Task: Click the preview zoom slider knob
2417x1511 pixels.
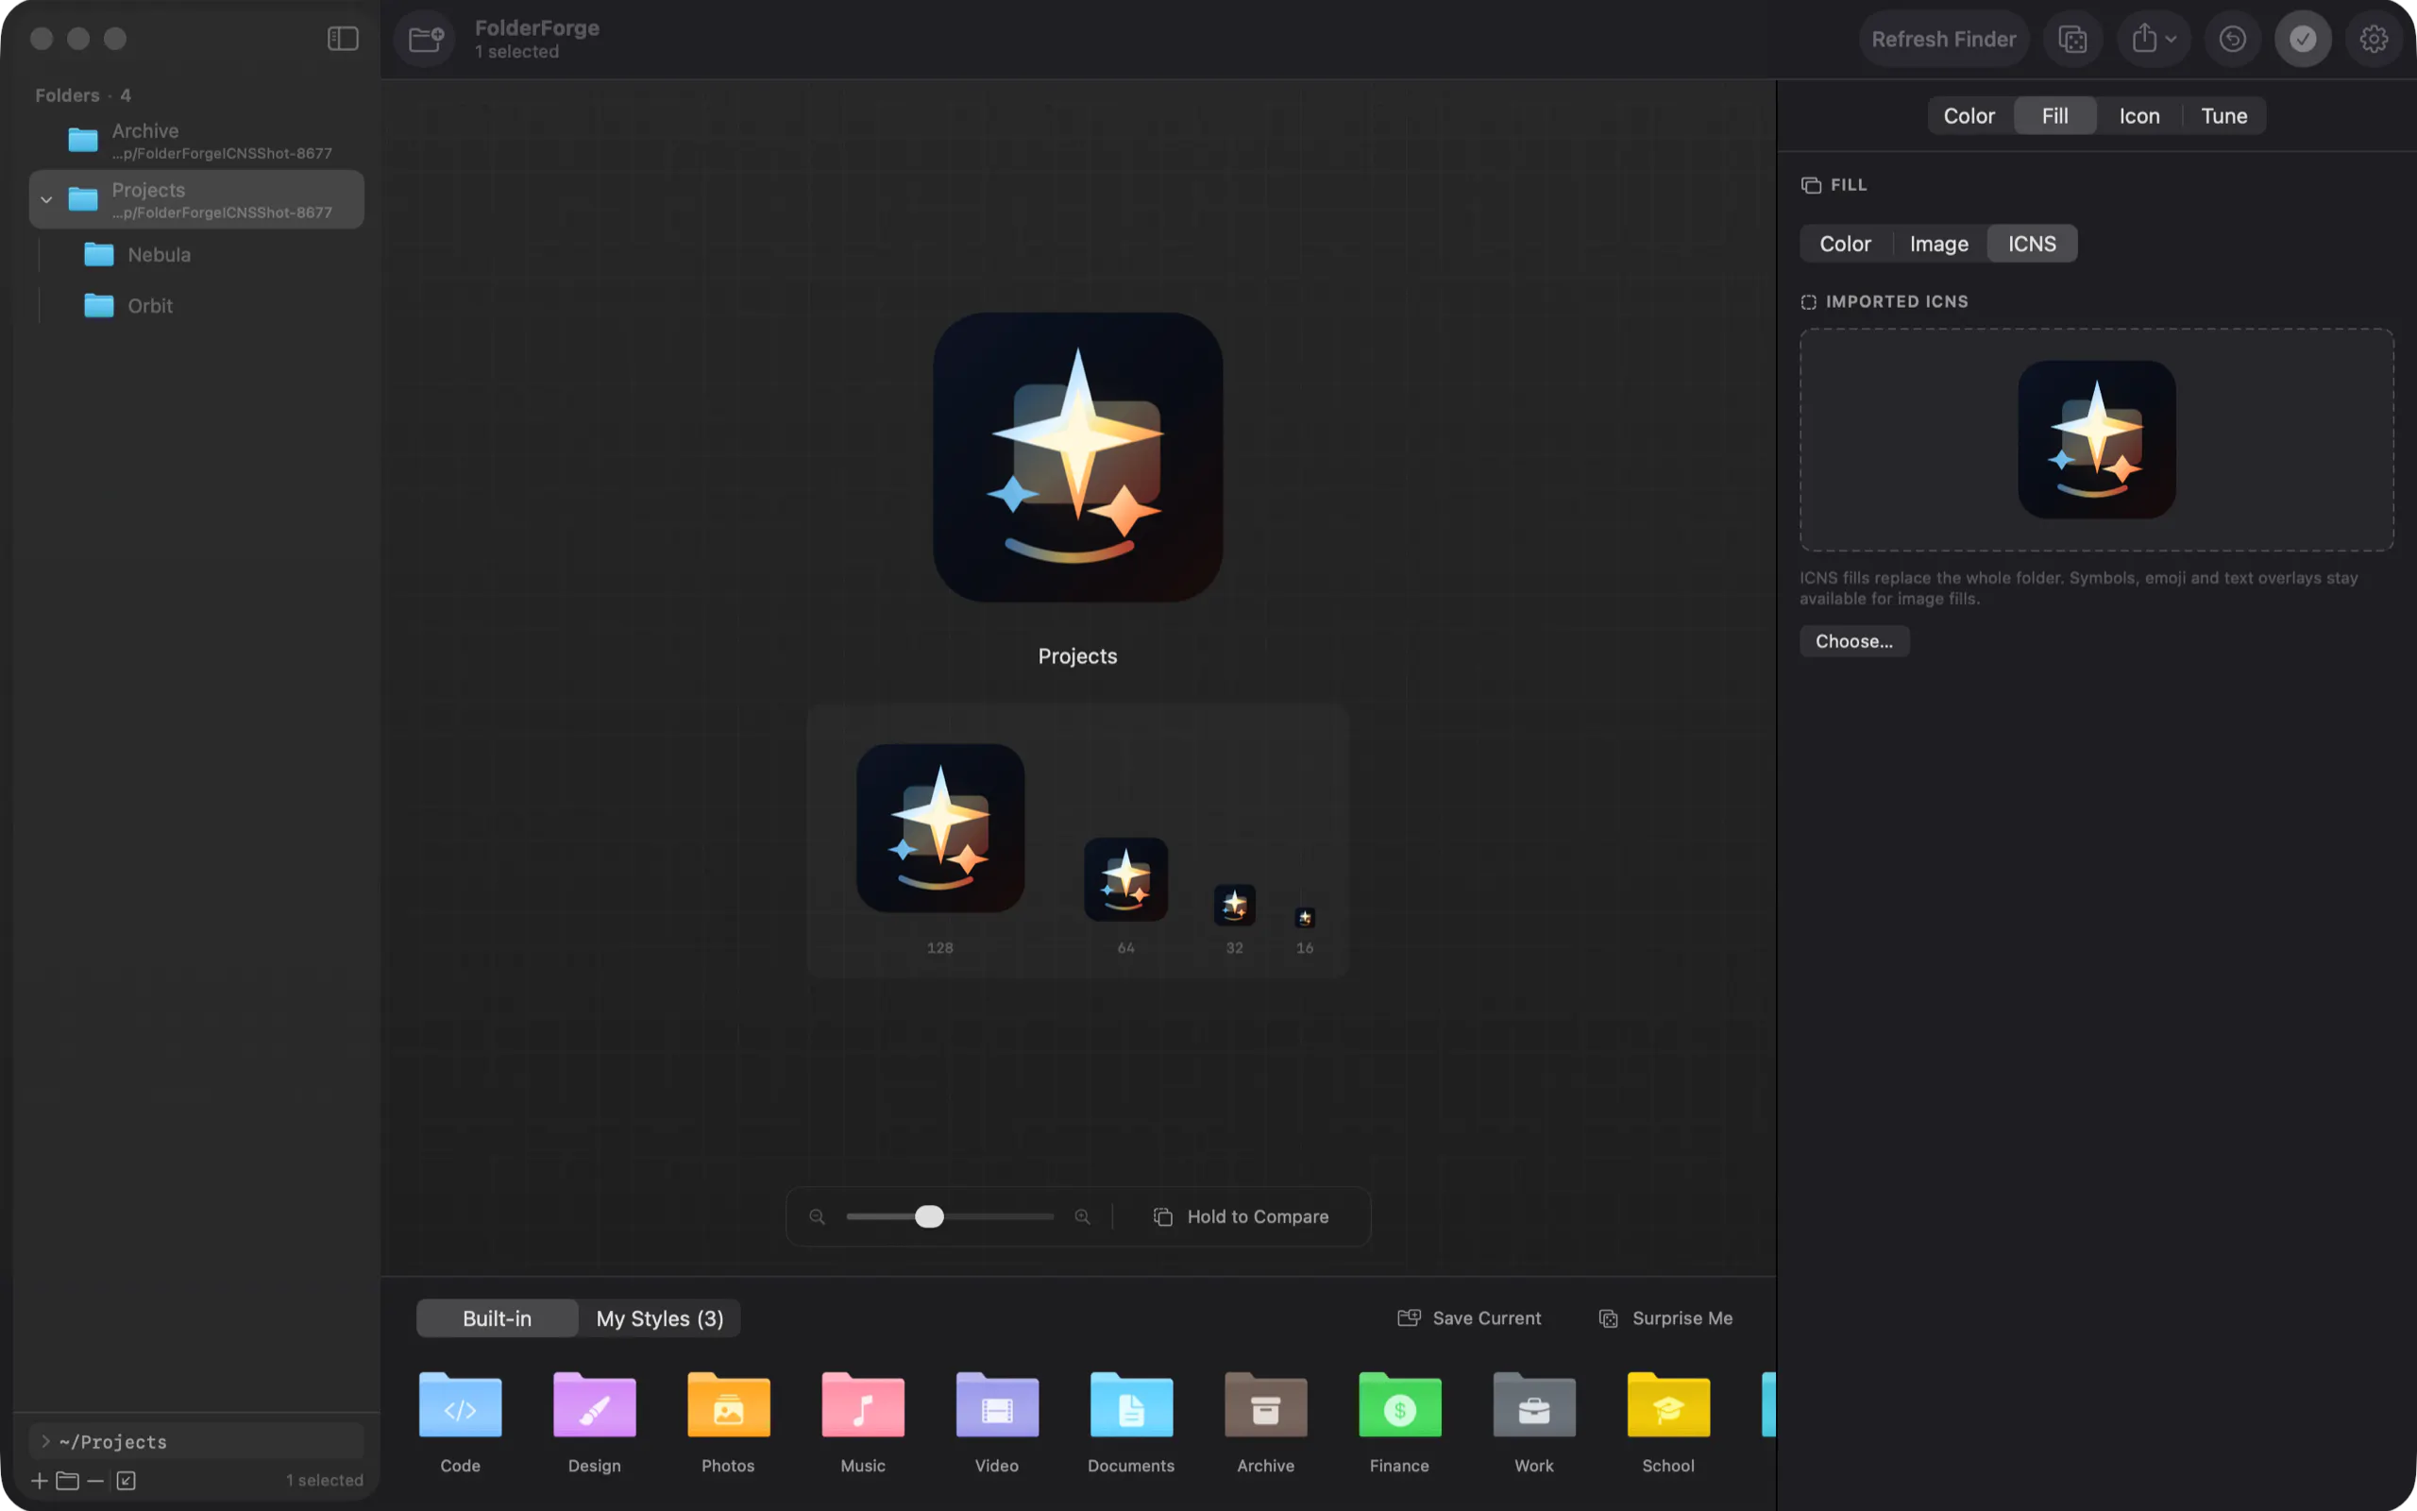Action: click(929, 1216)
